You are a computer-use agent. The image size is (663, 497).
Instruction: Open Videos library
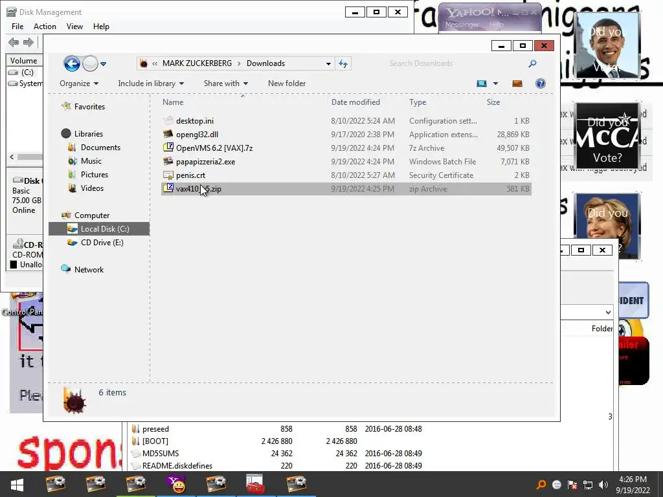click(x=92, y=188)
